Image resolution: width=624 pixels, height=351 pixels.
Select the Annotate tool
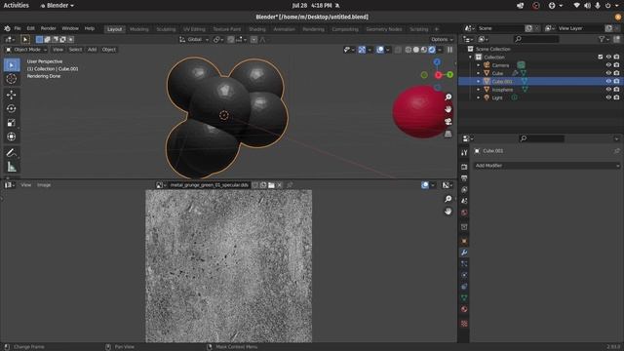(x=12, y=153)
